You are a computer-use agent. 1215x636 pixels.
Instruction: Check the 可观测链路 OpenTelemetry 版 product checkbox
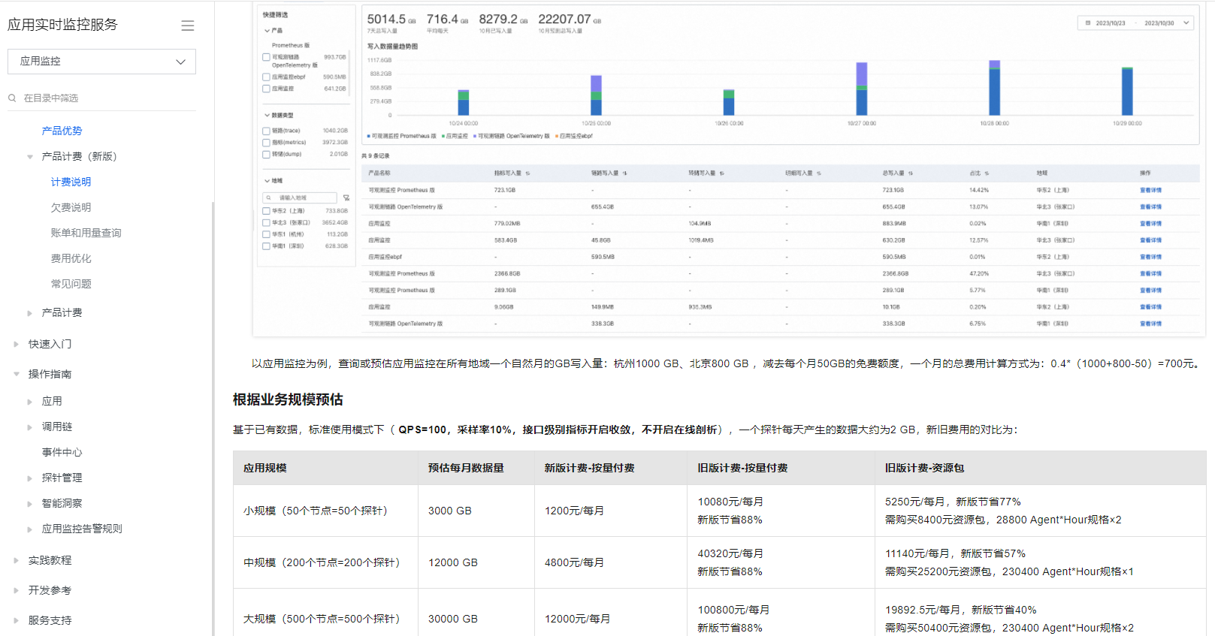(x=266, y=57)
